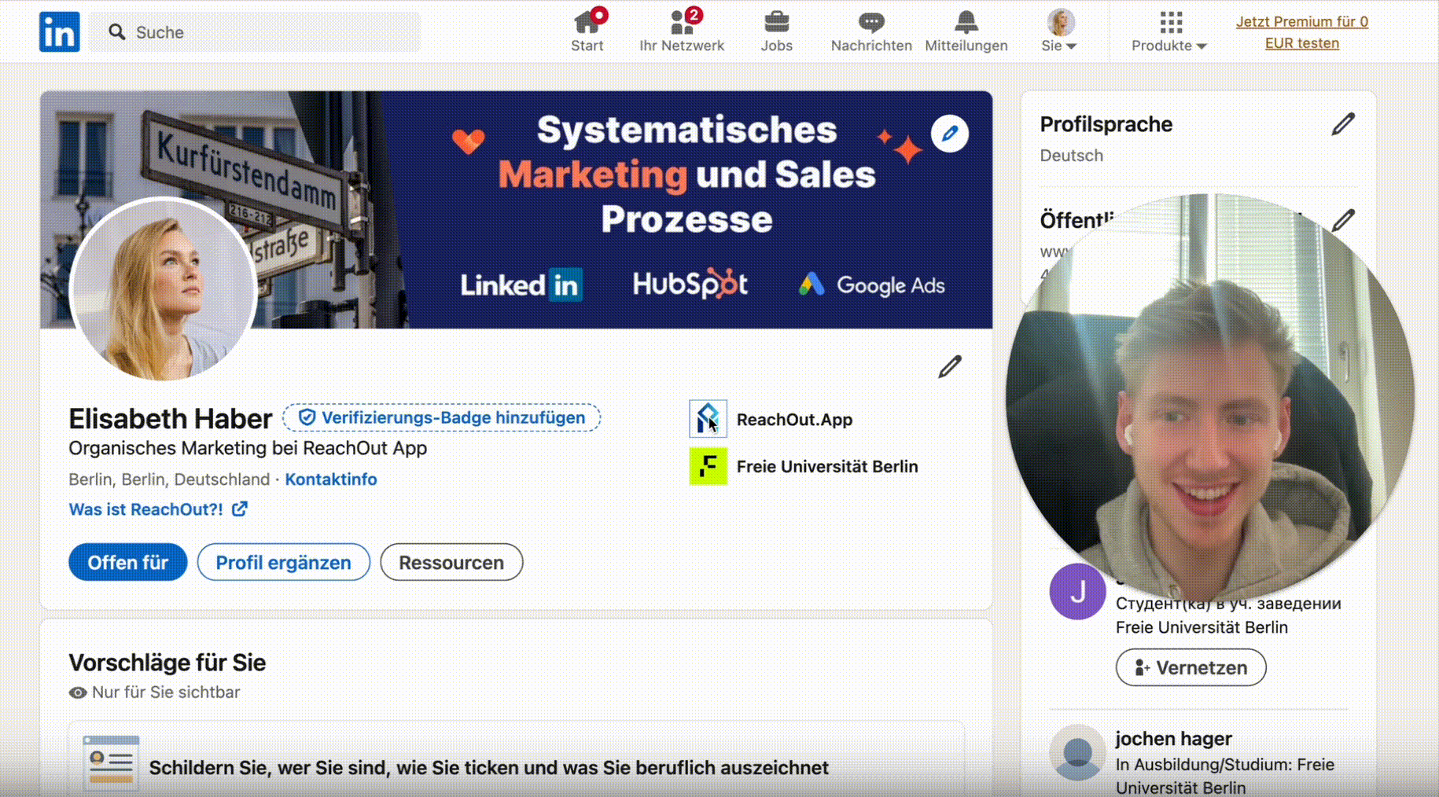Open the Ressourcen button
The image size is (1439, 797).
point(451,563)
